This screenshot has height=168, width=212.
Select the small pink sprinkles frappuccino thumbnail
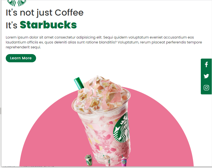point(107,160)
